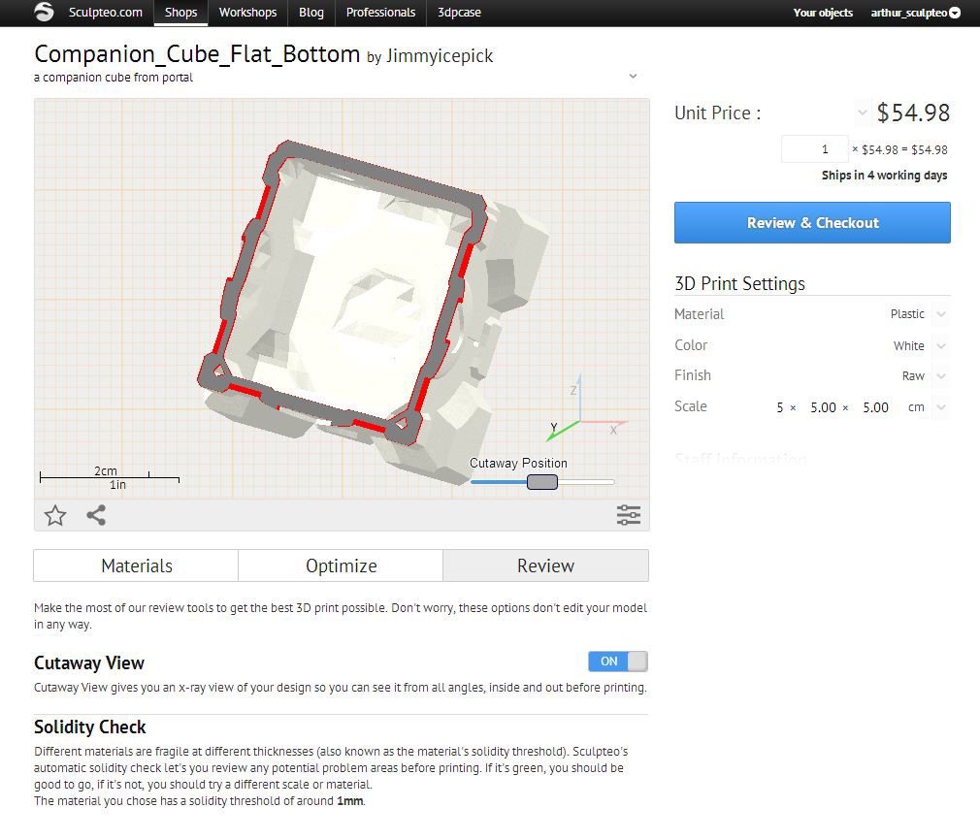Click the share icon below the viewer
Image resolution: width=980 pixels, height=840 pixels.
pos(96,515)
